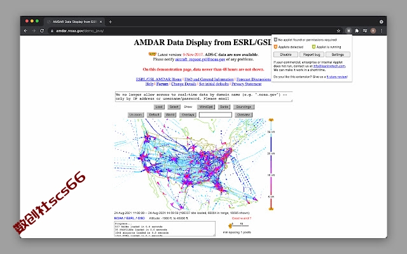Click the Altitude range text
The width and height of the screenshot is (407, 254).
[x=169, y=218]
